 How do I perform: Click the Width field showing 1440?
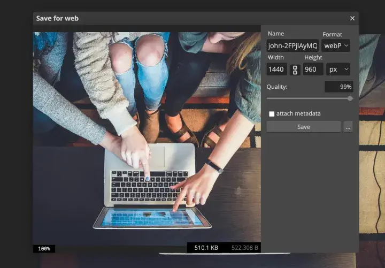277,69
